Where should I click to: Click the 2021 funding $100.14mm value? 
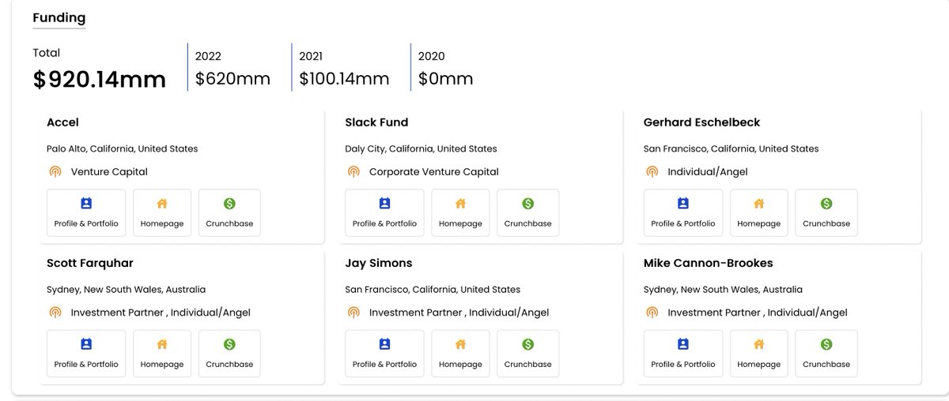[x=344, y=79]
